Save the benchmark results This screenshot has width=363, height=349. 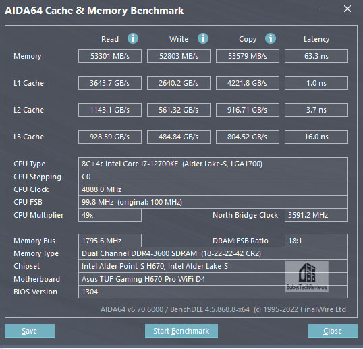point(30,331)
